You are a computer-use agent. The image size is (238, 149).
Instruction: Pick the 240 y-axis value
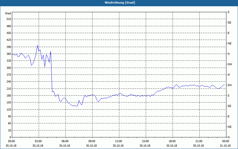pyautogui.click(x=9, y=82)
